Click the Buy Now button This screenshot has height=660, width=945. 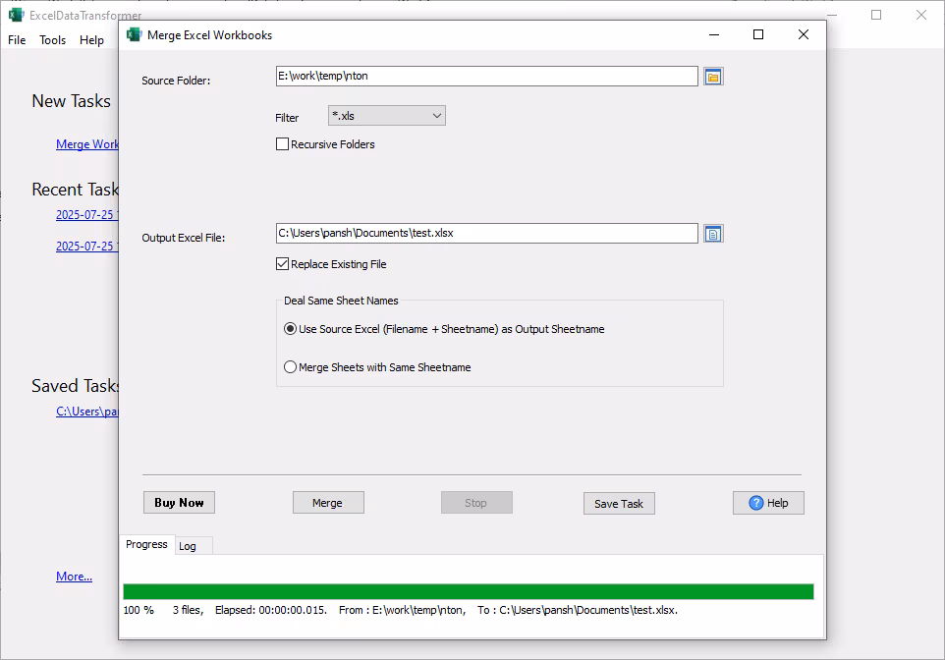coord(179,502)
